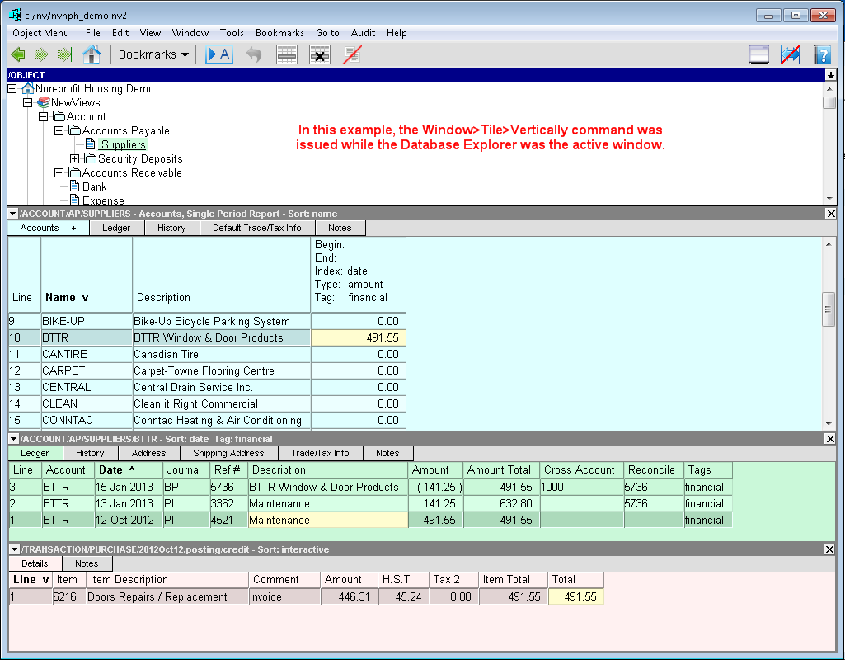Close the TRANSACTION/PURCHASE pane

click(x=830, y=549)
